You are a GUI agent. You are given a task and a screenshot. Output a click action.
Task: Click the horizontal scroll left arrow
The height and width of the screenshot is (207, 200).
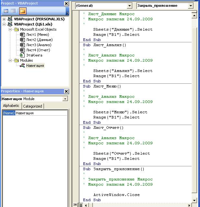[x=86, y=205]
